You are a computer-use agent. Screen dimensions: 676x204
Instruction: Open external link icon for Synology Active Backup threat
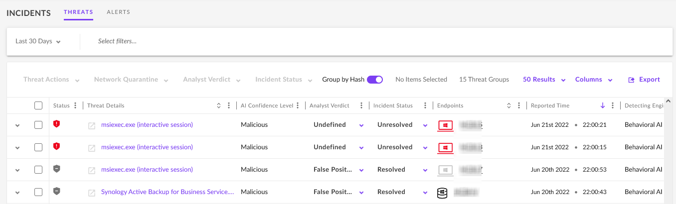(92, 193)
